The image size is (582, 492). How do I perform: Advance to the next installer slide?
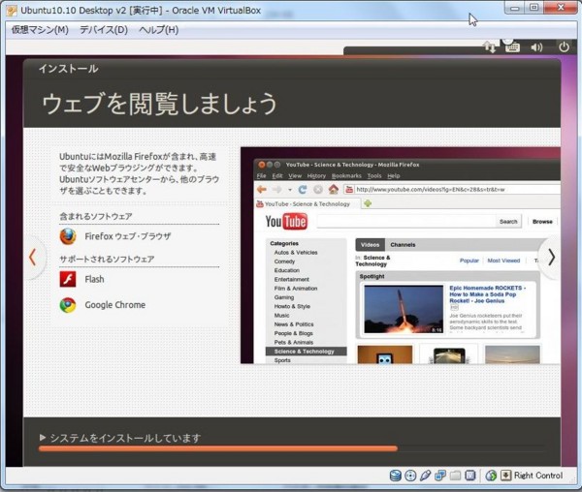tap(551, 257)
